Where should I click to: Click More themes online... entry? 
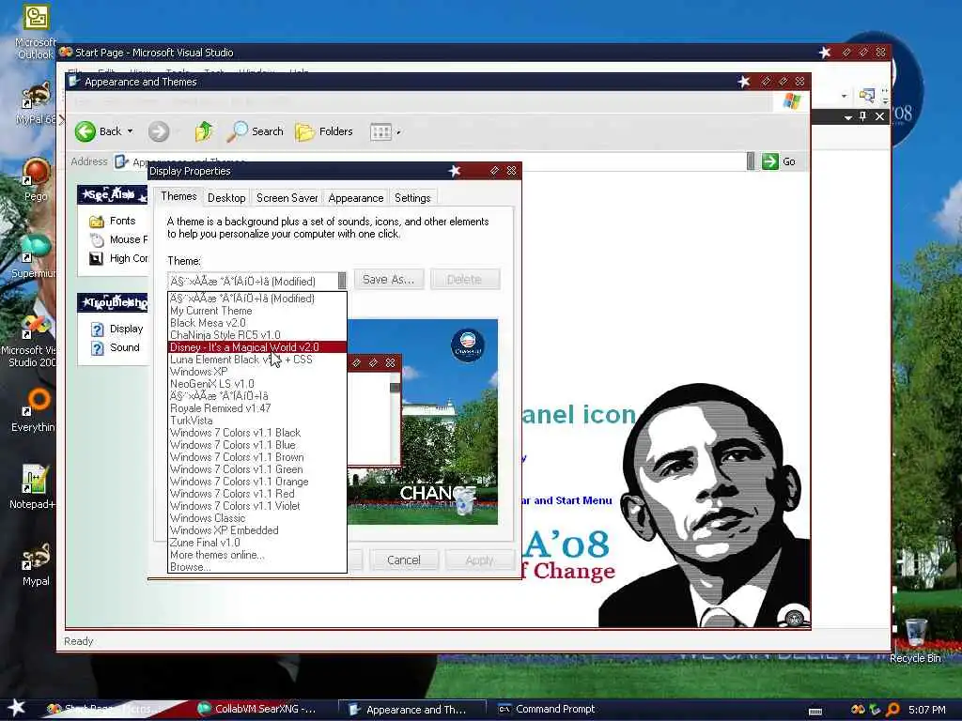257,556
